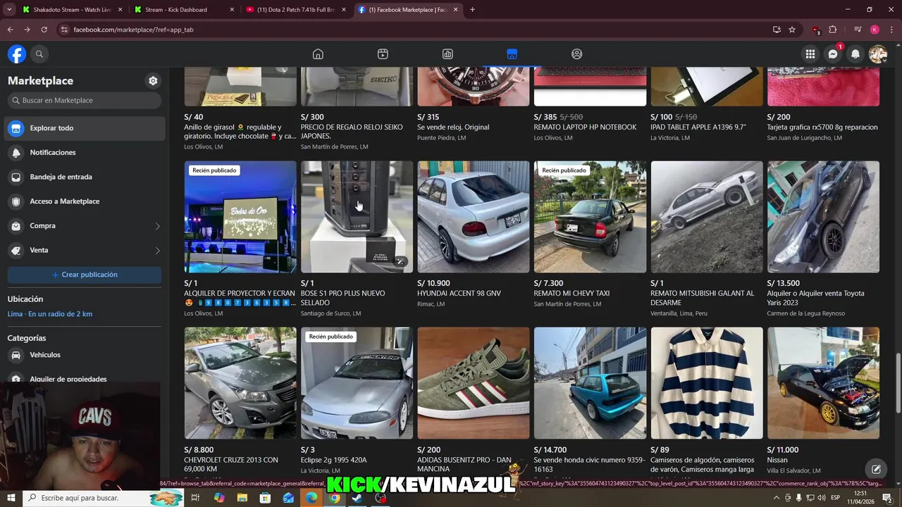The height and width of the screenshot is (507, 902).
Task: Go to Facebook Home feed icon
Action: [318, 54]
